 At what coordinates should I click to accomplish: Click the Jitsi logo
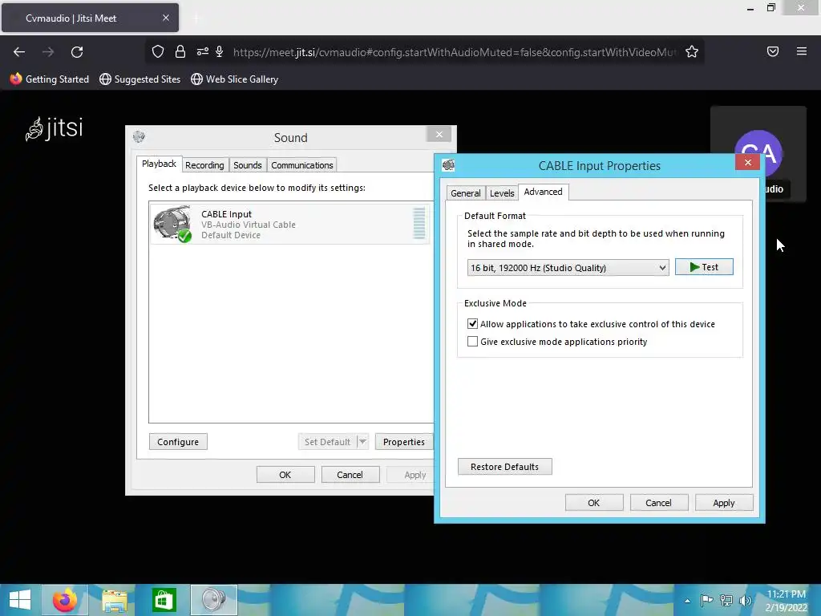54,128
